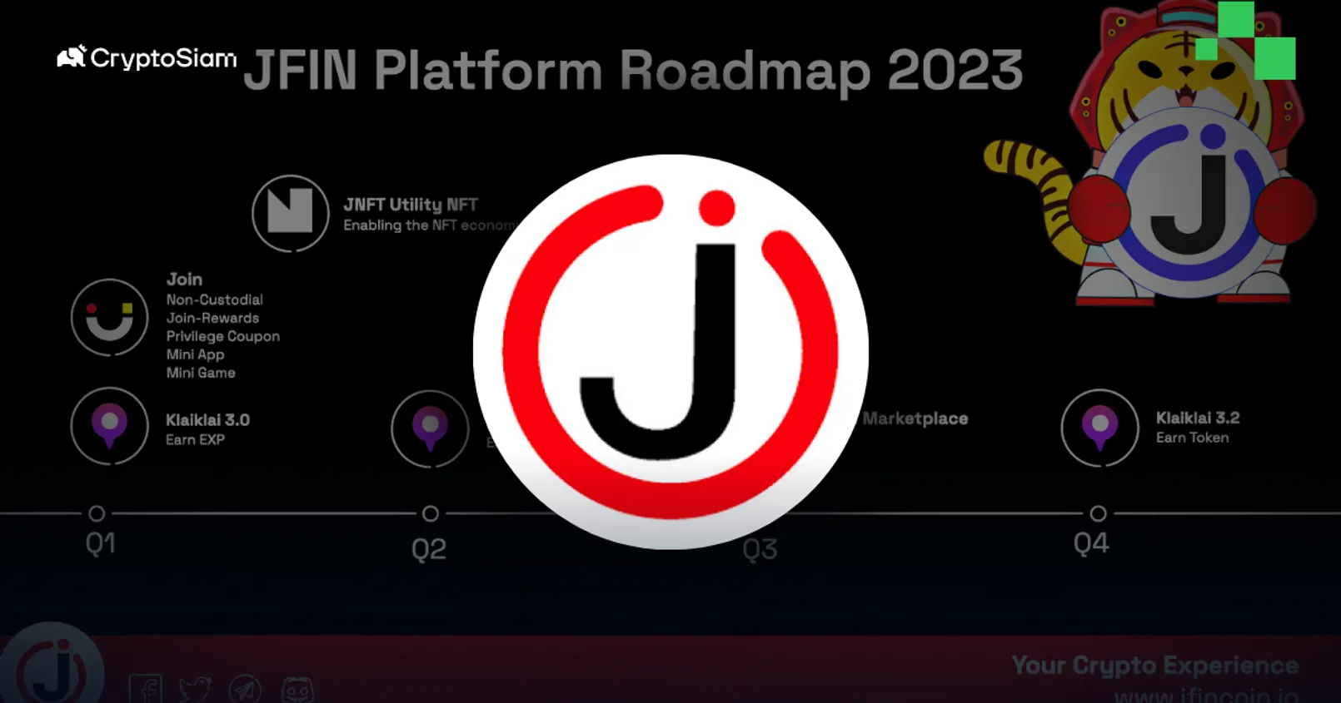Viewport: 1341px width, 703px height.
Task: Click the 'Q4' quarter label
Action: pyautogui.click(x=1091, y=544)
